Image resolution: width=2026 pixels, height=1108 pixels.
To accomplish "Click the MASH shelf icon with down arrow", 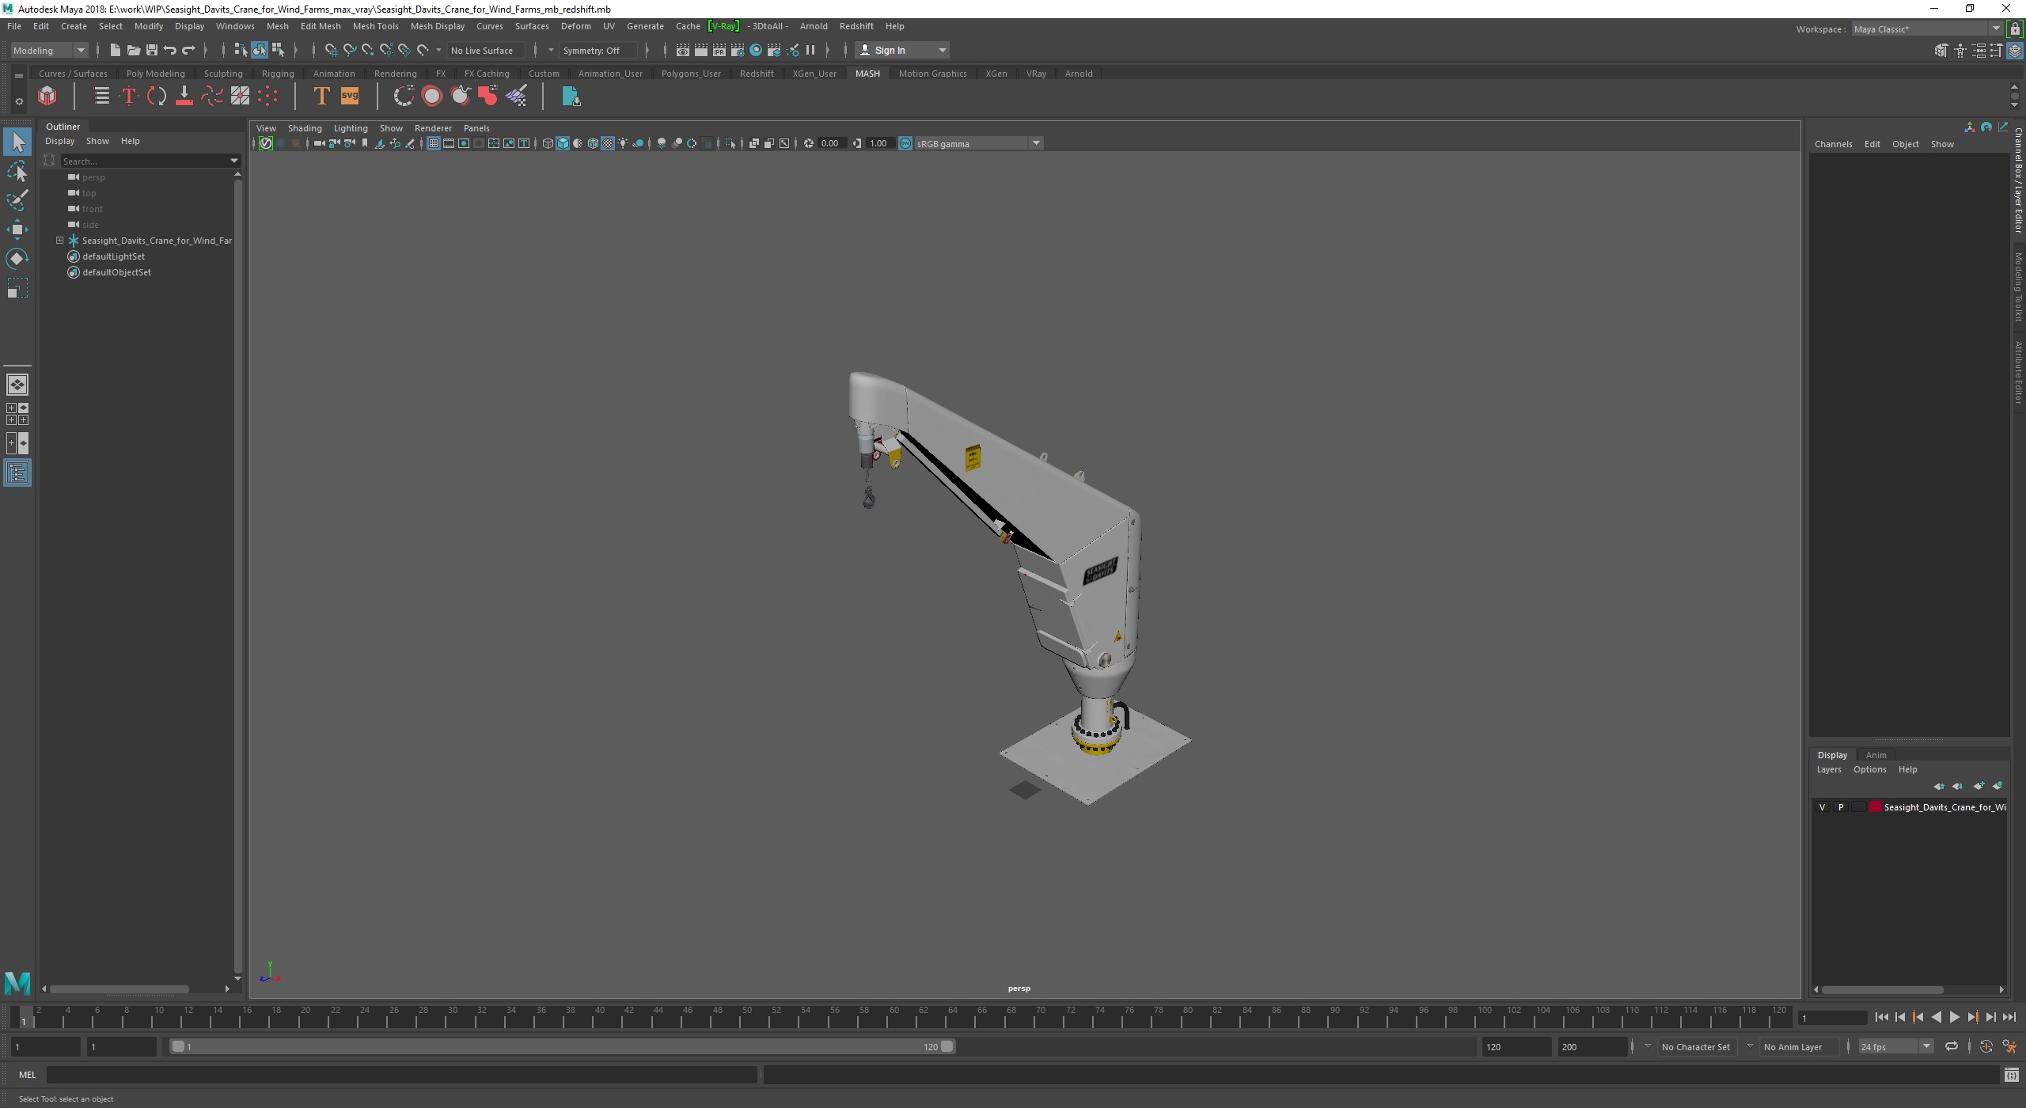I will [184, 97].
